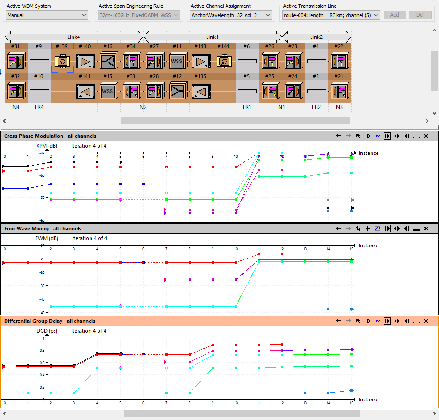Click zoom tool in Differential Group Delay panel
Viewport: 439px width, 420px height.
coord(358,321)
